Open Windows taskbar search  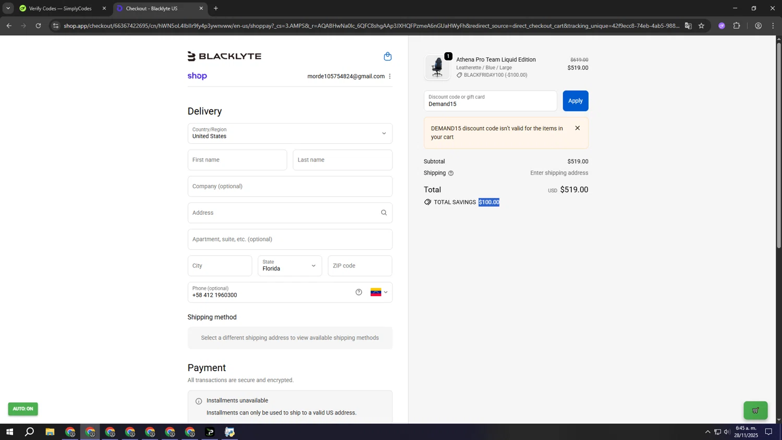point(30,432)
